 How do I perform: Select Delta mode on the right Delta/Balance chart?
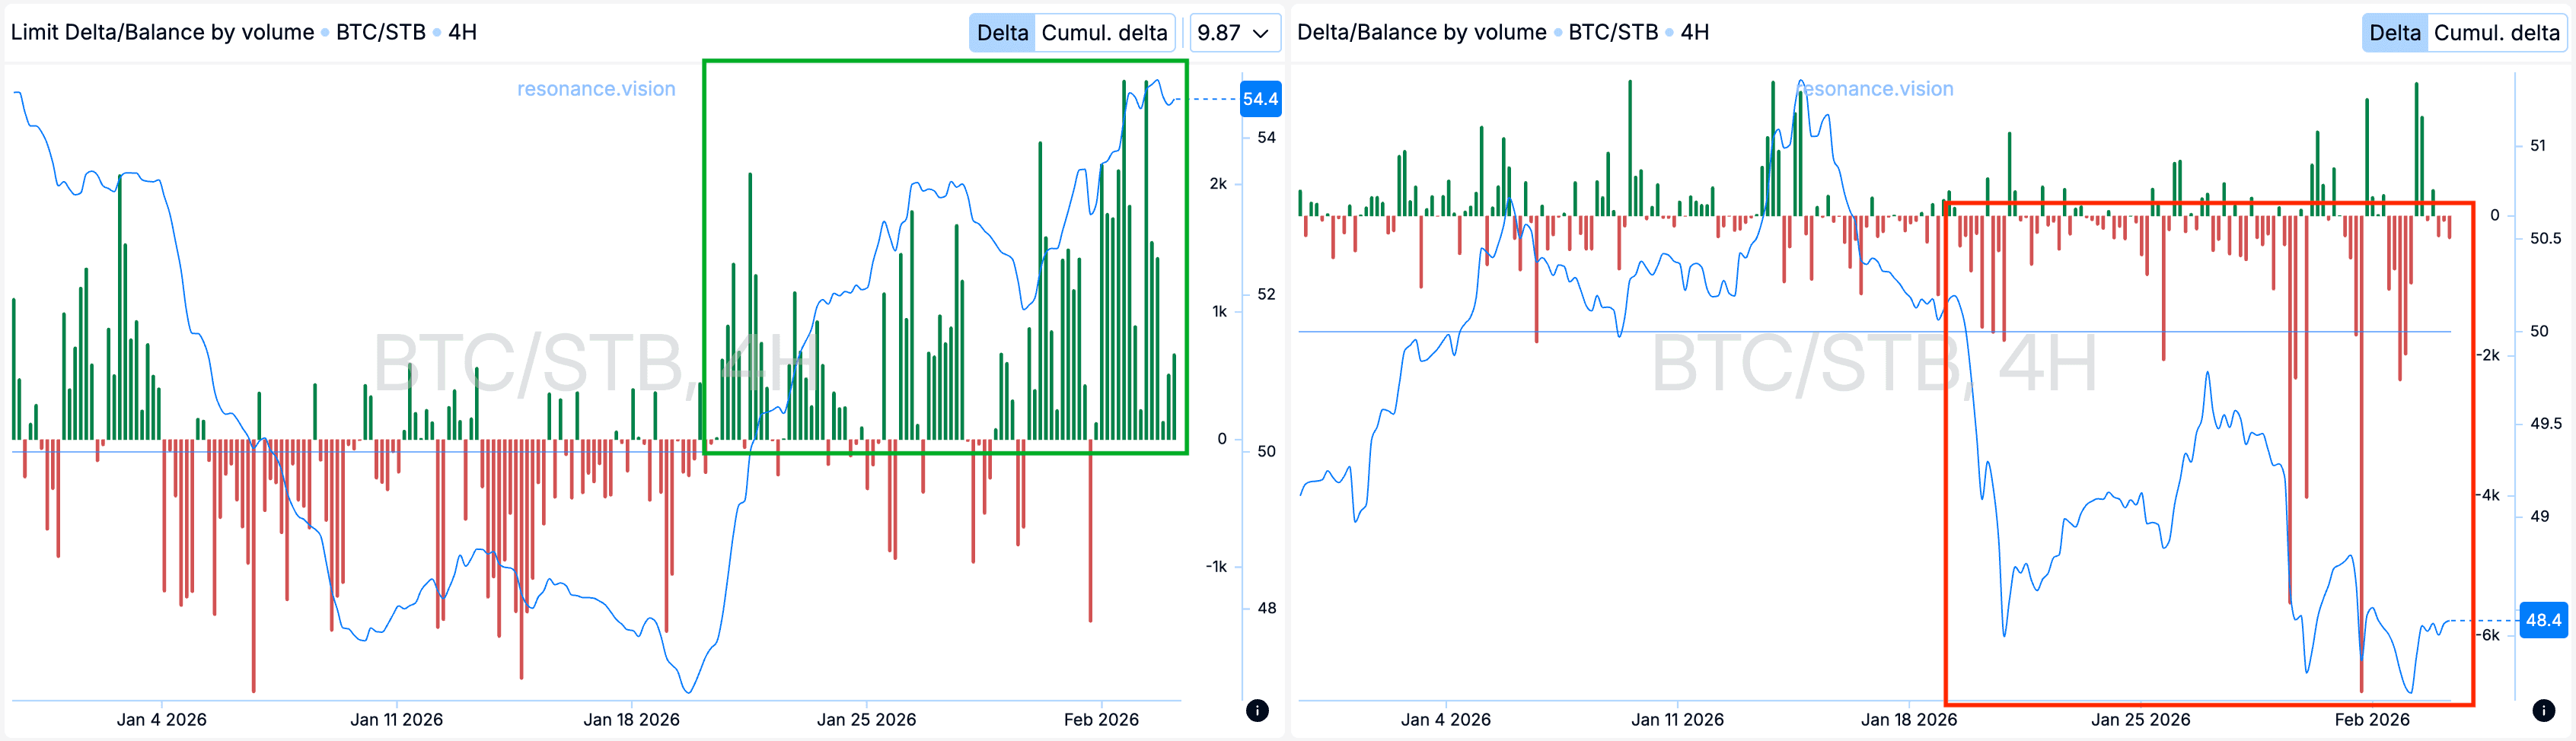click(2394, 33)
